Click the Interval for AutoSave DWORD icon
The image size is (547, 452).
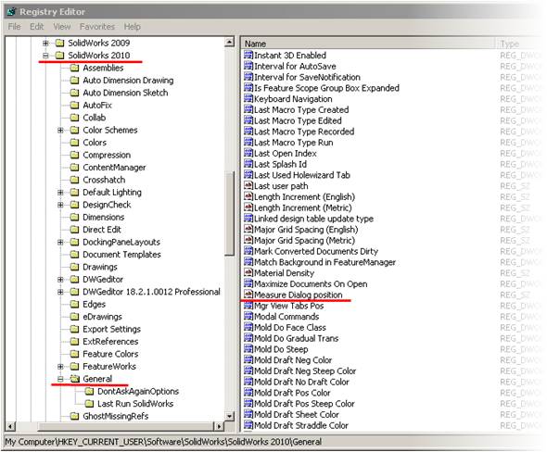pyautogui.click(x=248, y=66)
